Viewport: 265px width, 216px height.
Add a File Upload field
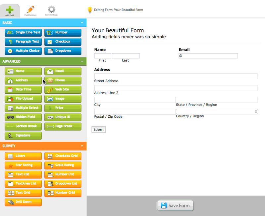point(23,99)
